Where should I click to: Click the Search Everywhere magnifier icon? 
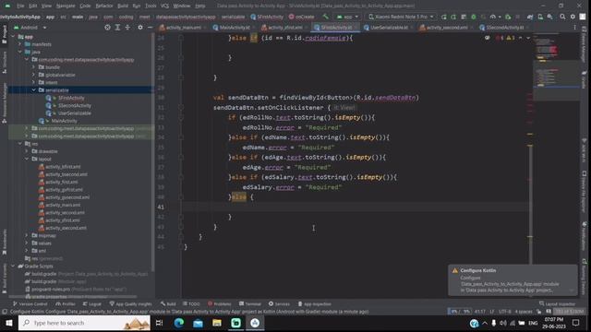point(562,17)
